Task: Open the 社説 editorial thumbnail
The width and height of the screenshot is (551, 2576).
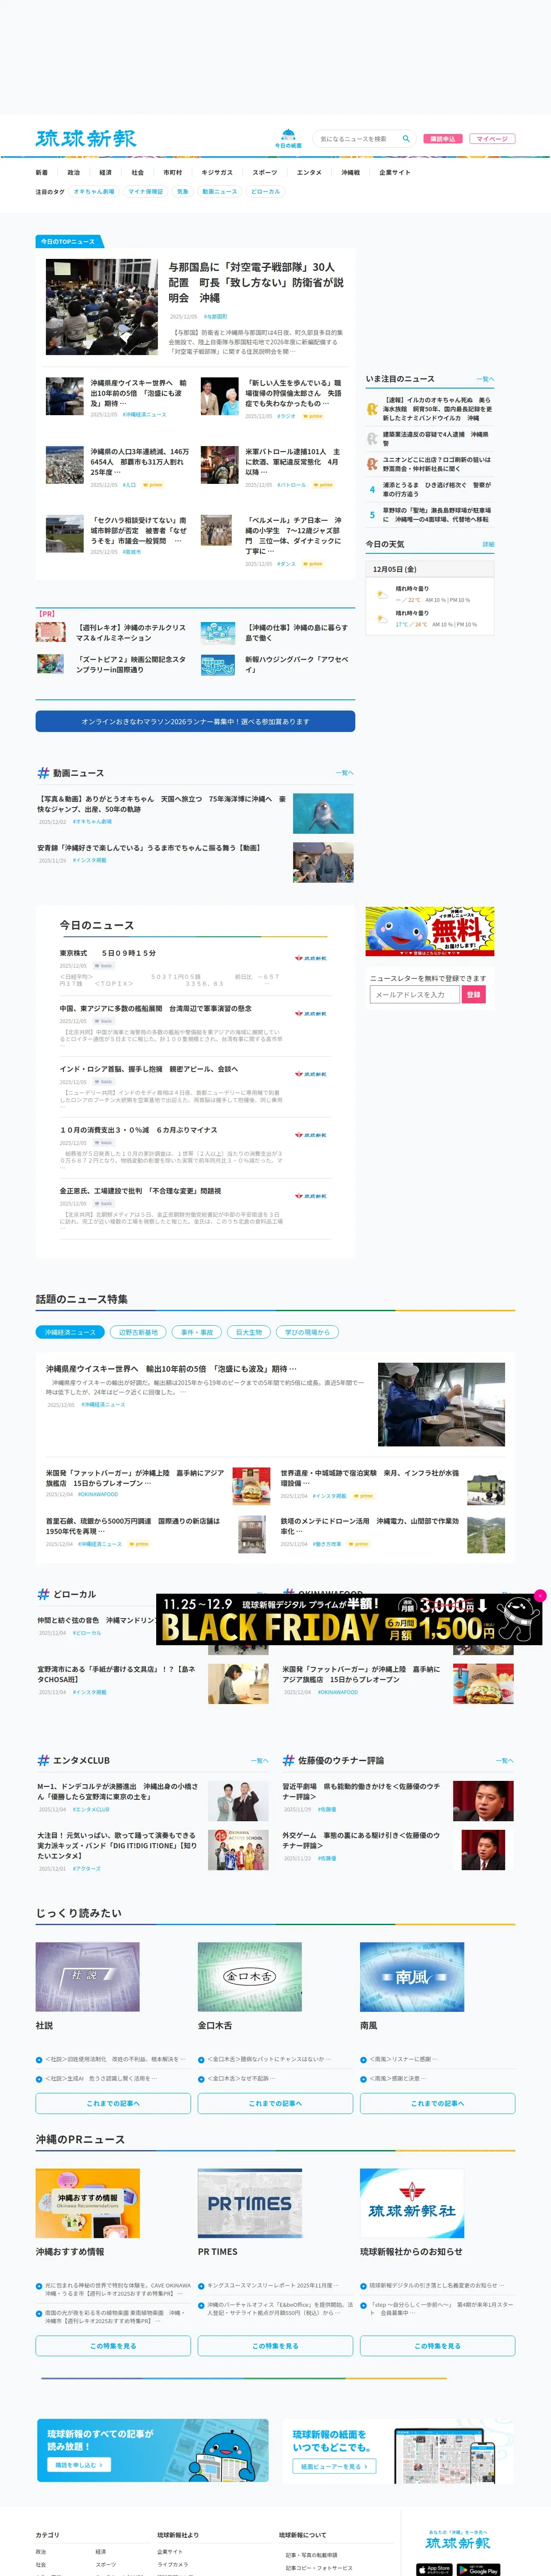Action: point(87,1977)
